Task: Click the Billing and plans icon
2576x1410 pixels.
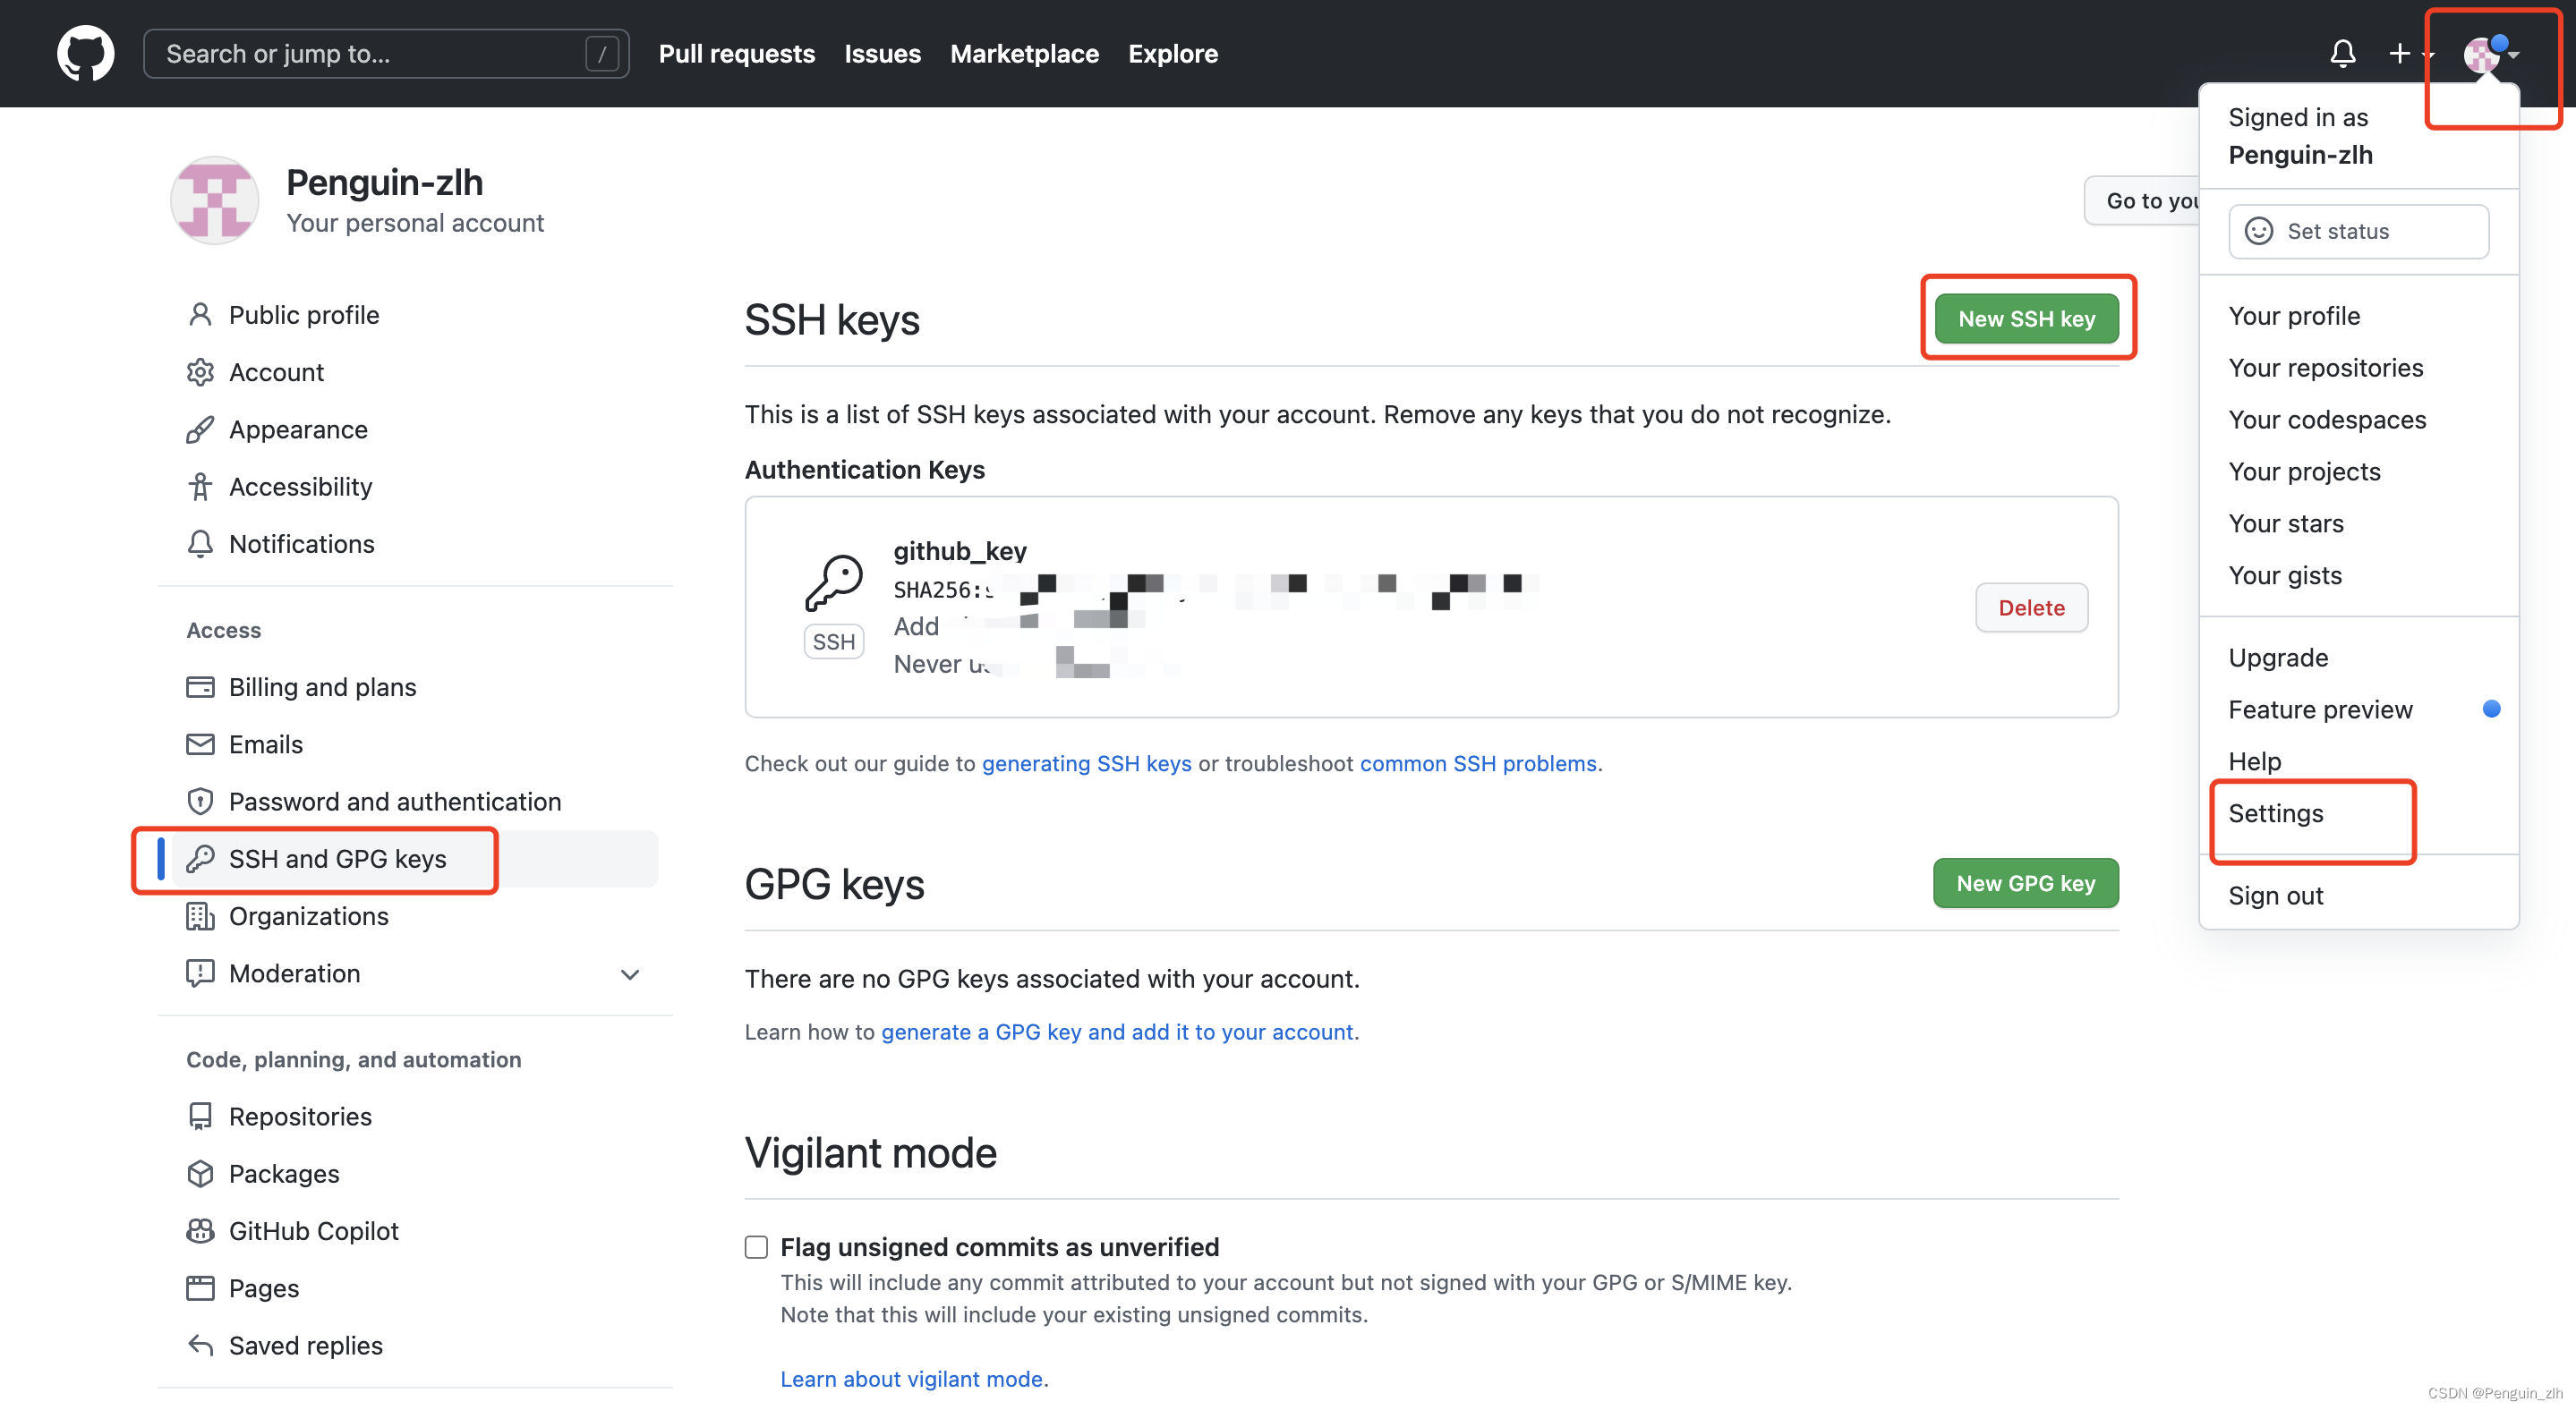Action: click(x=200, y=686)
